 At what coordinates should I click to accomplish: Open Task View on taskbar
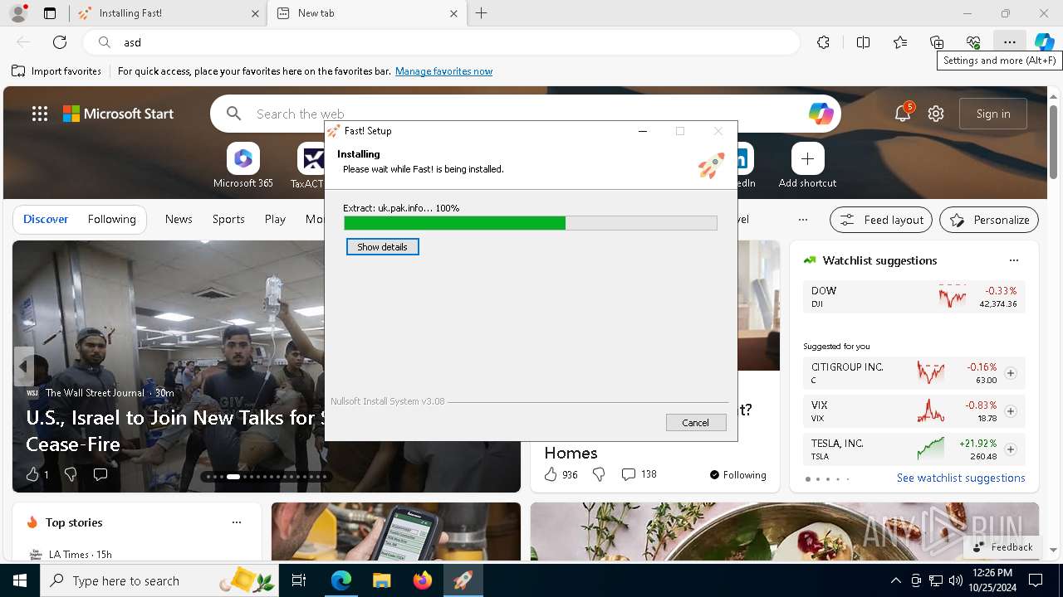(x=300, y=580)
